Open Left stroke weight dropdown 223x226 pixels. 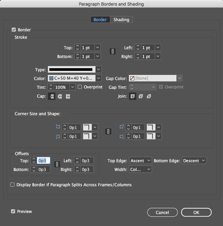[x=158, y=48]
